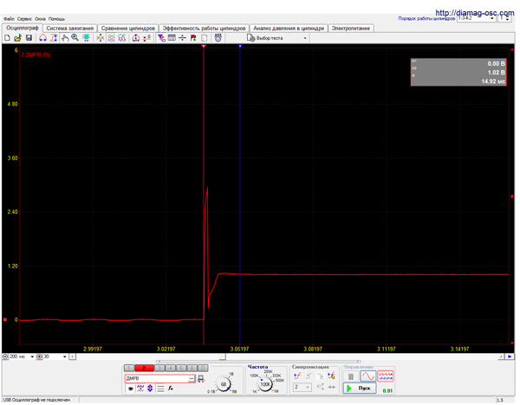This screenshot has width=520, height=405.
Task: Open Эффективность работы цилиндров tab
Action: [204, 29]
